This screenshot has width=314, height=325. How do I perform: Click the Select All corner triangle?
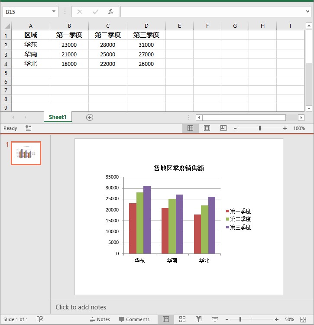[x=7, y=26]
